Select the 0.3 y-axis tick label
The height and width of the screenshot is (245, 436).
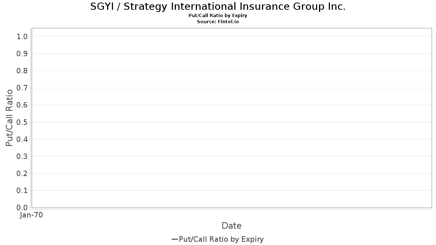click(x=22, y=156)
